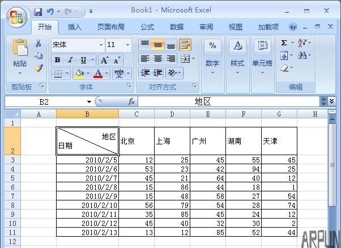Click into the formula bar text
The width and height of the screenshot is (341, 248).
[x=229, y=101]
